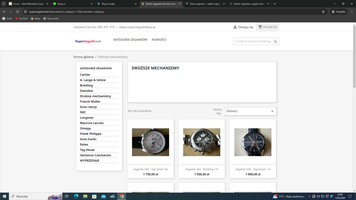356x200 pixels.
Task: Open the Inne rzeczy category
Action: [x=88, y=107]
